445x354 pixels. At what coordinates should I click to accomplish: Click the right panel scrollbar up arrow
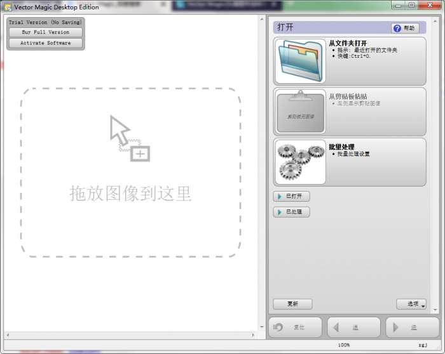435,22
